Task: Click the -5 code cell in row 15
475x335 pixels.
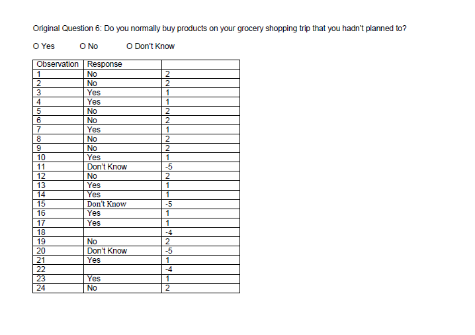Action: click(x=201, y=204)
